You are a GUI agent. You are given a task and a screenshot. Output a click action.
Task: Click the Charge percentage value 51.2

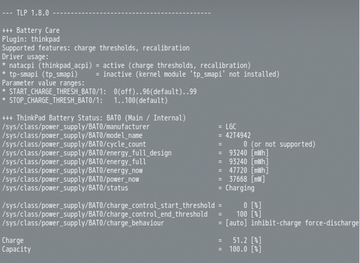[240, 241]
